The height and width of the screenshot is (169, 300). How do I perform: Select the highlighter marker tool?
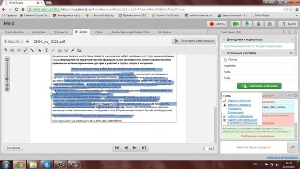click(25, 50)
